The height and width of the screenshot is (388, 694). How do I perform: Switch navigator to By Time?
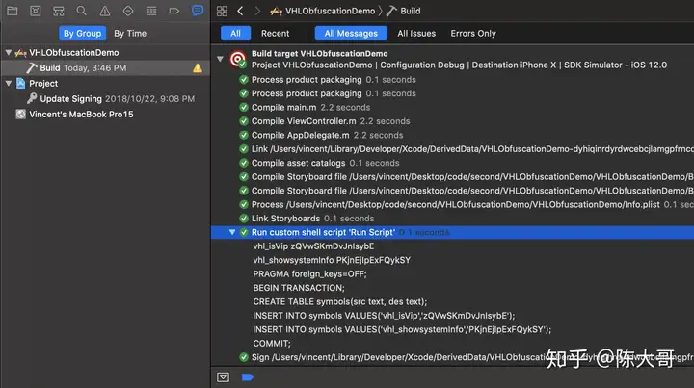click(130, 33)
